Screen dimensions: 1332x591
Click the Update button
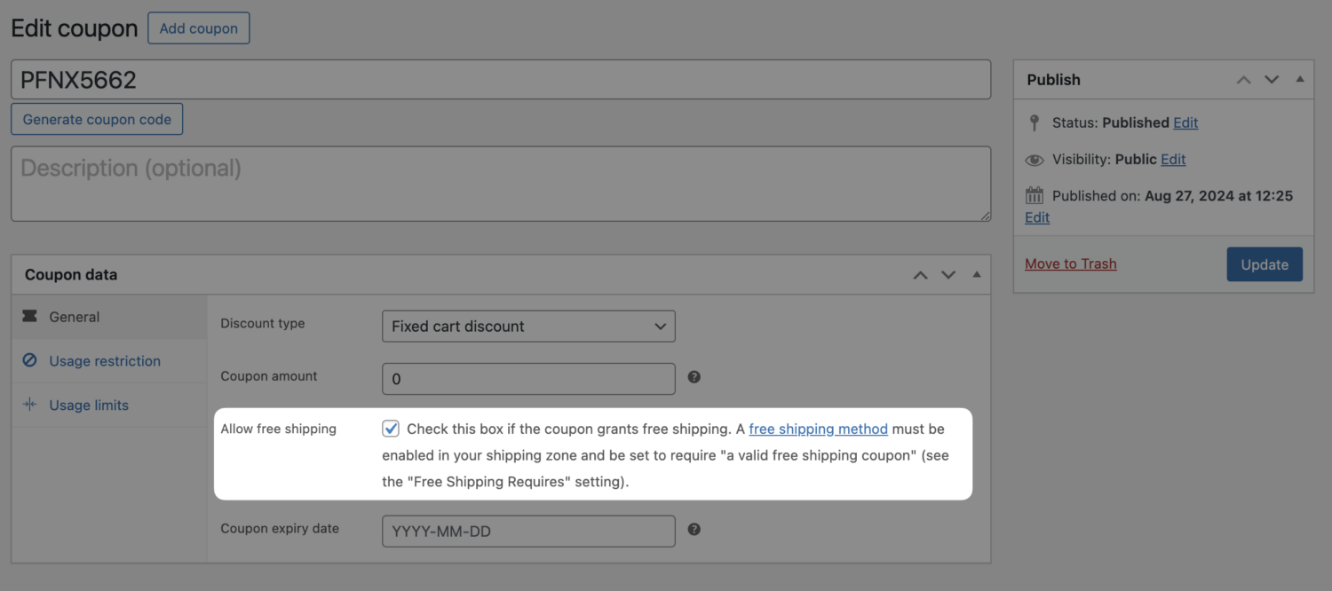click(1265, 264)
